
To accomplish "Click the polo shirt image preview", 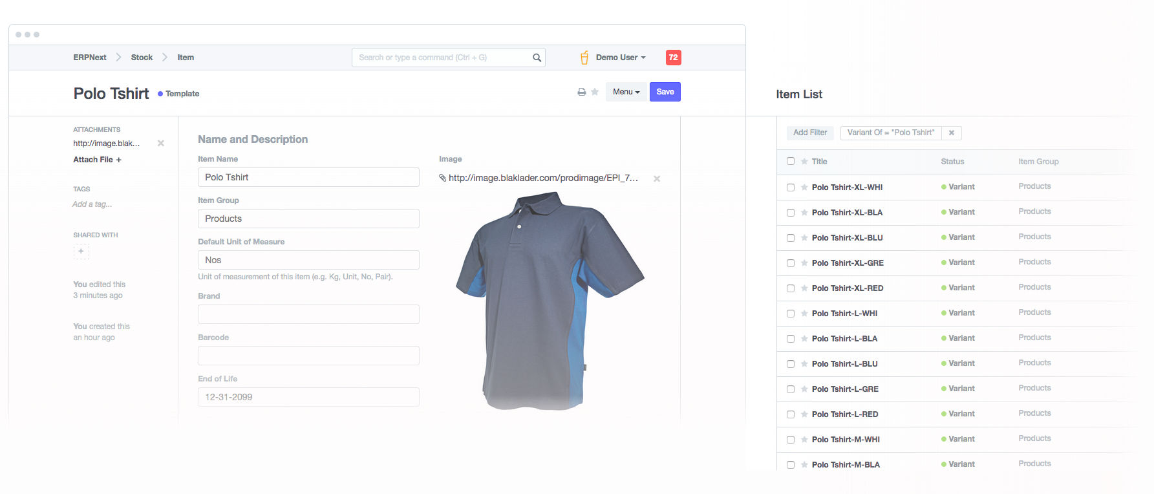I will point(550,301).
